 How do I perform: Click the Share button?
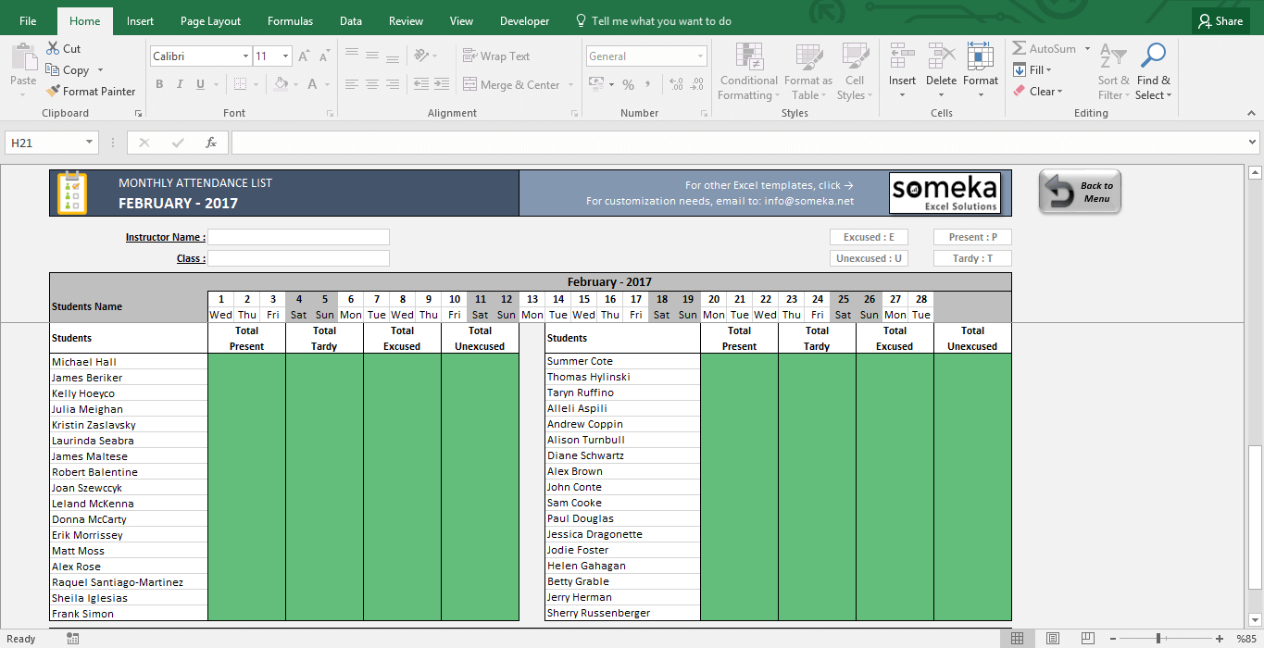[x=1219, y=21]
